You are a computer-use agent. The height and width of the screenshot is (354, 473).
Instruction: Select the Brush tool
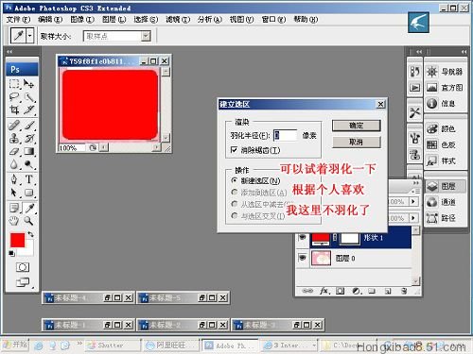point(29,126)
